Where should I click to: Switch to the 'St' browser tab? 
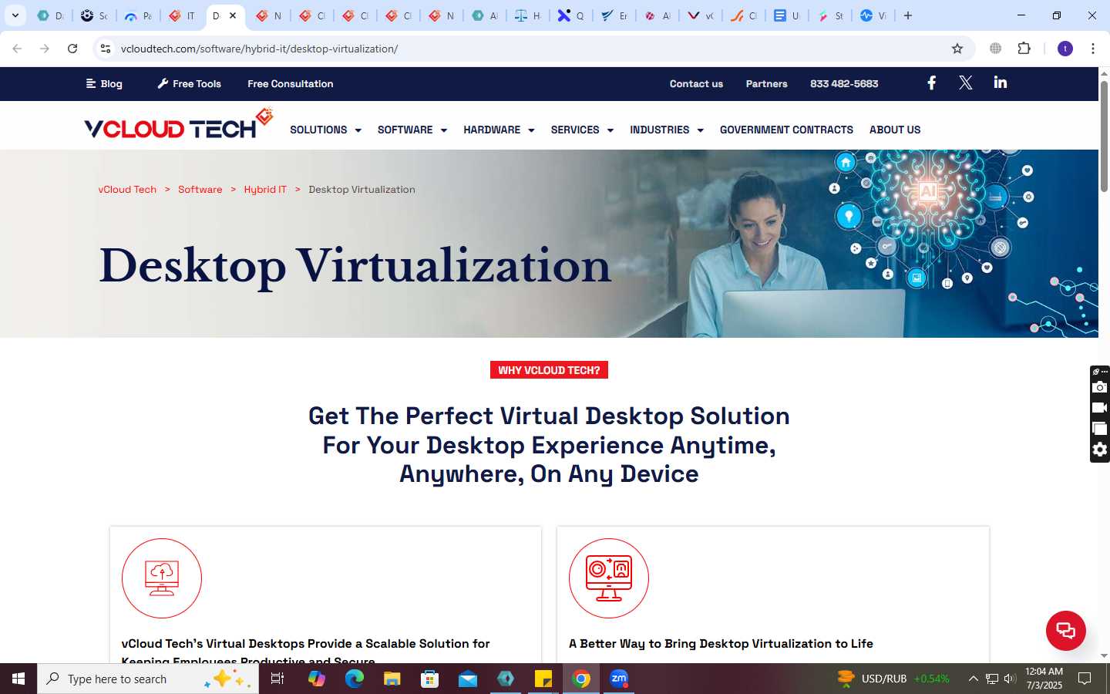tap(830, 15)
